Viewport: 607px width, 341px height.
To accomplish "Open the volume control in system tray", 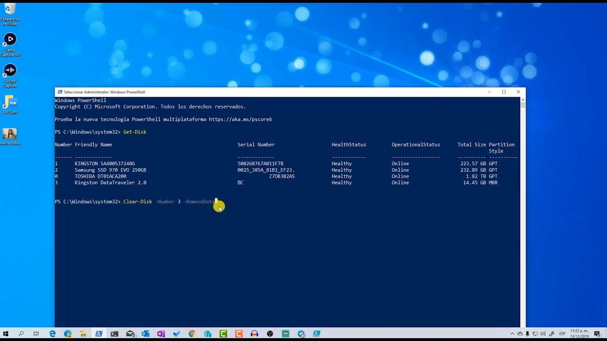I will (543, 334).
